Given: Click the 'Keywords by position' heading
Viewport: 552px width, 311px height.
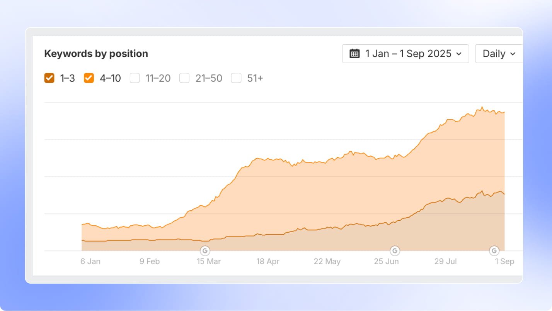Looking at the screenshot, I should click(x=96, y=54).
